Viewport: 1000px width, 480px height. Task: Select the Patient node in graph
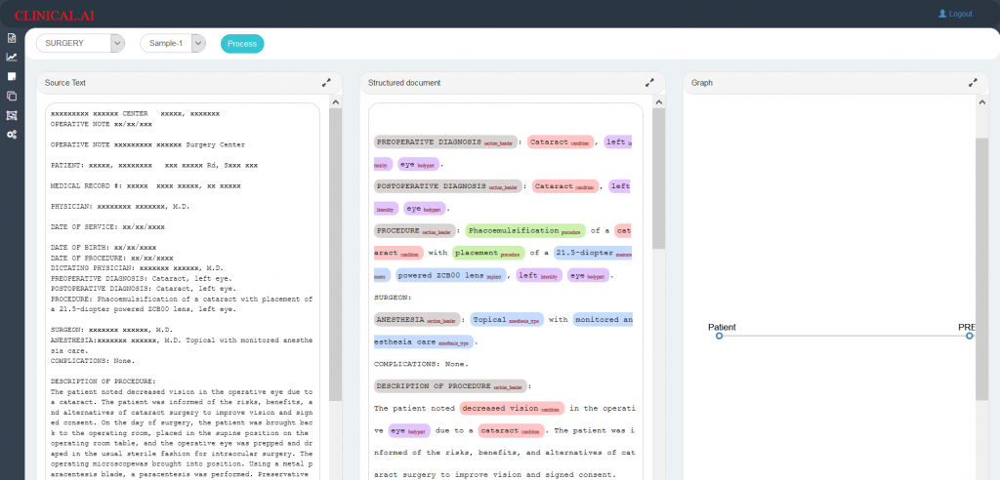pos(720,336)
